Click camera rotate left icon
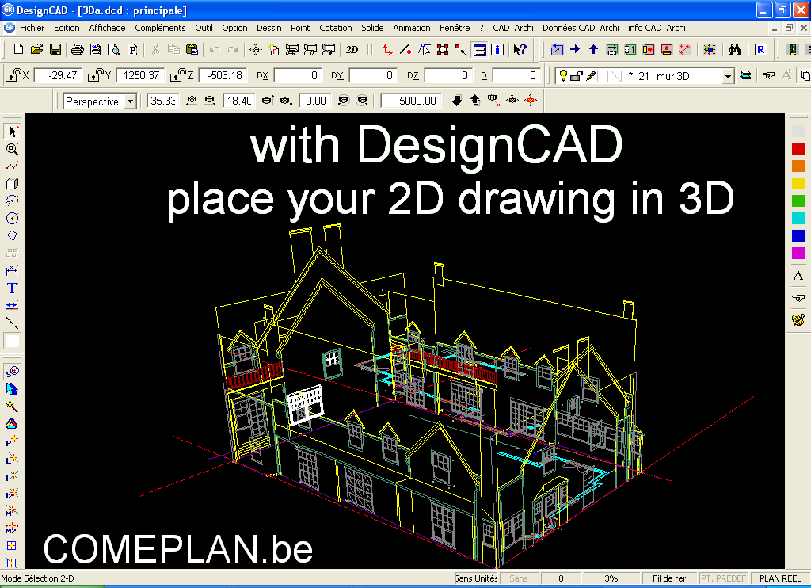 [192, 101]
